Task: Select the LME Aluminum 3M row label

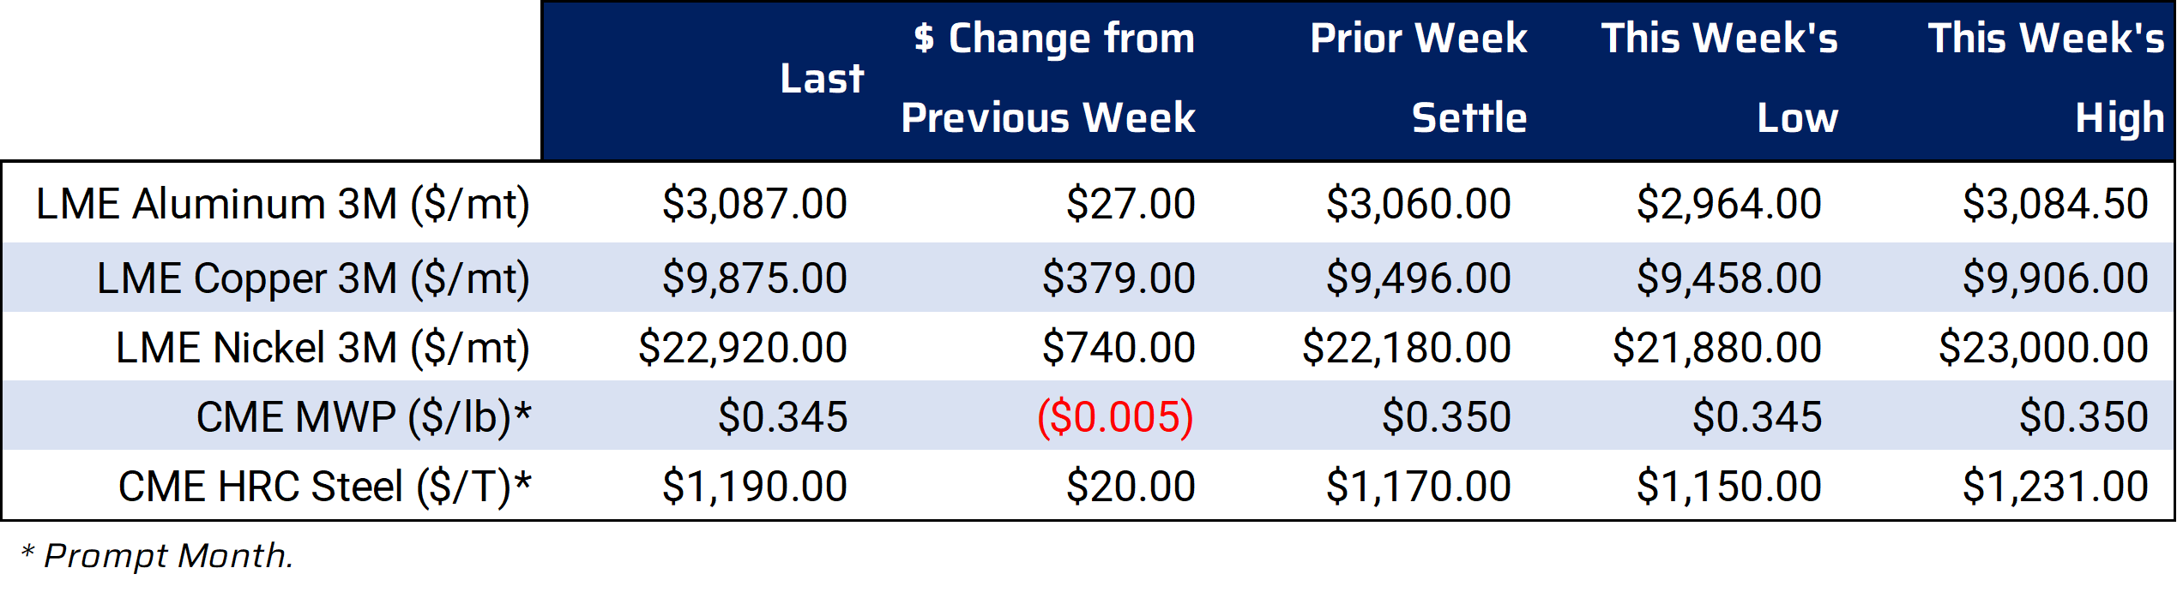Action: click(x=283, y=205)
